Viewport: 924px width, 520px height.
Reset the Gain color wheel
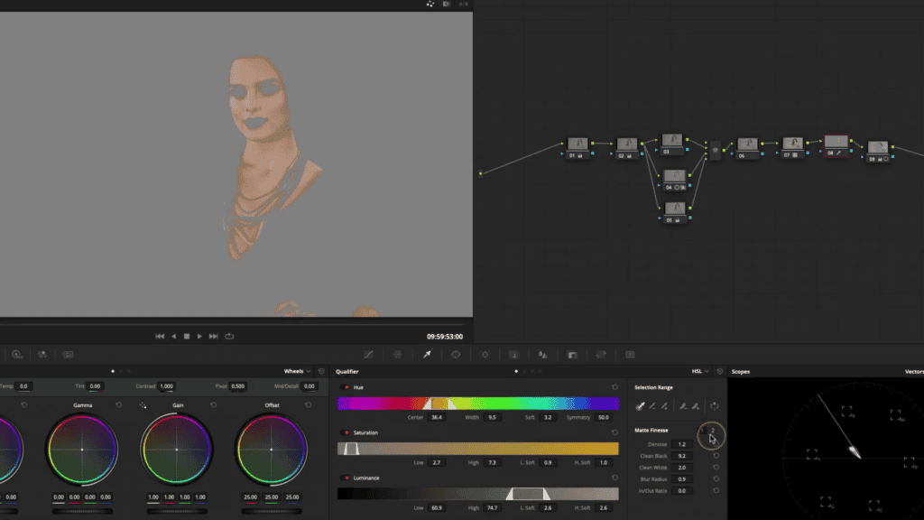click(213, 405)
